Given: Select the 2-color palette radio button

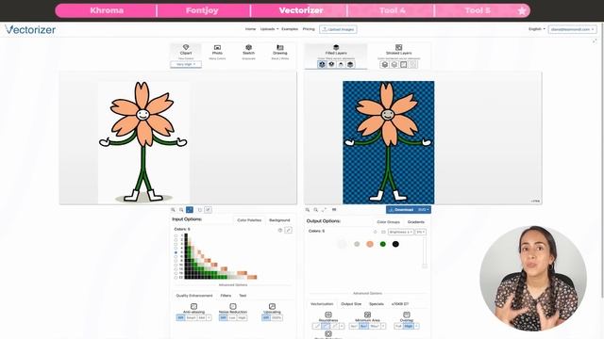Looking at the screenshot, I should pyautogui.click(x=176, y=240).
